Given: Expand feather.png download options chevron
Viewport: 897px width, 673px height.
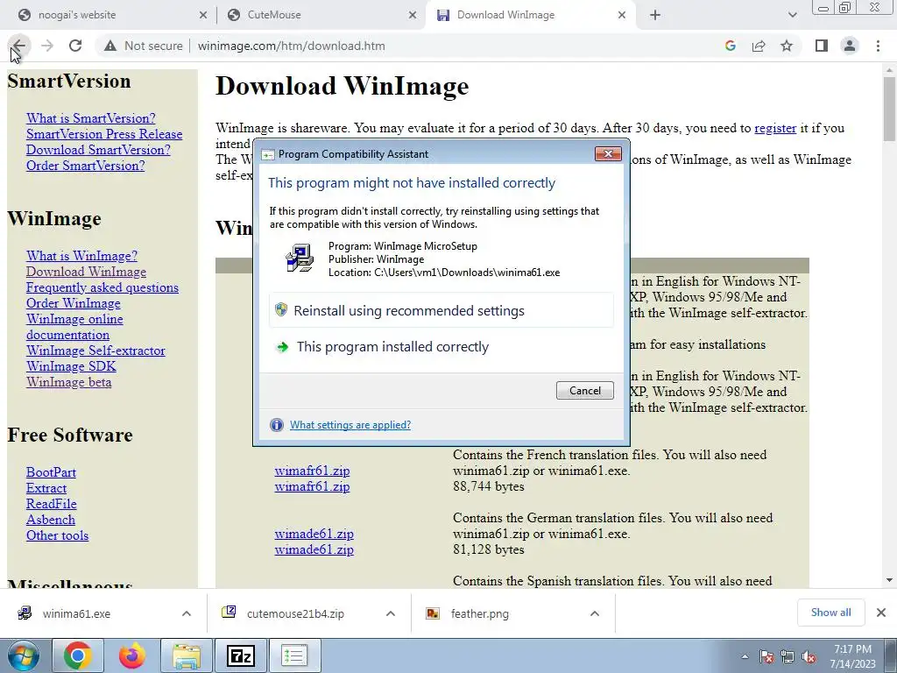Looking at the screenshot, I should 595,613.
